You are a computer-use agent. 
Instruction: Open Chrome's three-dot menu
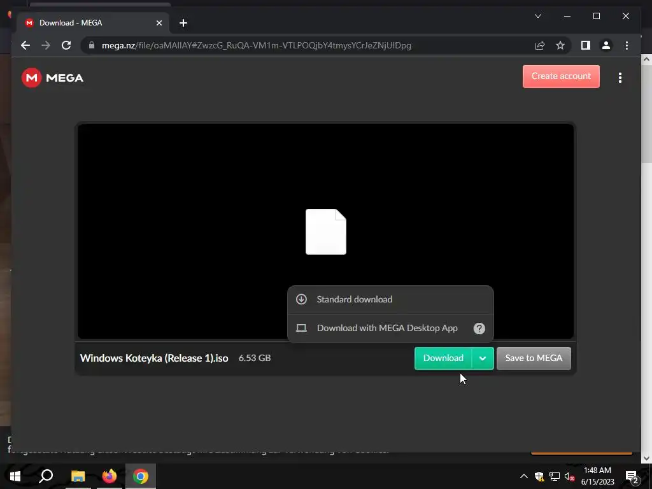point(627,45)
